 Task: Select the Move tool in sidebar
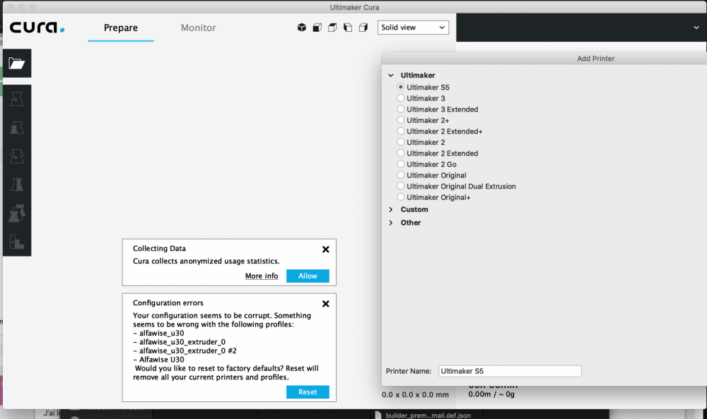pos(17,99)
